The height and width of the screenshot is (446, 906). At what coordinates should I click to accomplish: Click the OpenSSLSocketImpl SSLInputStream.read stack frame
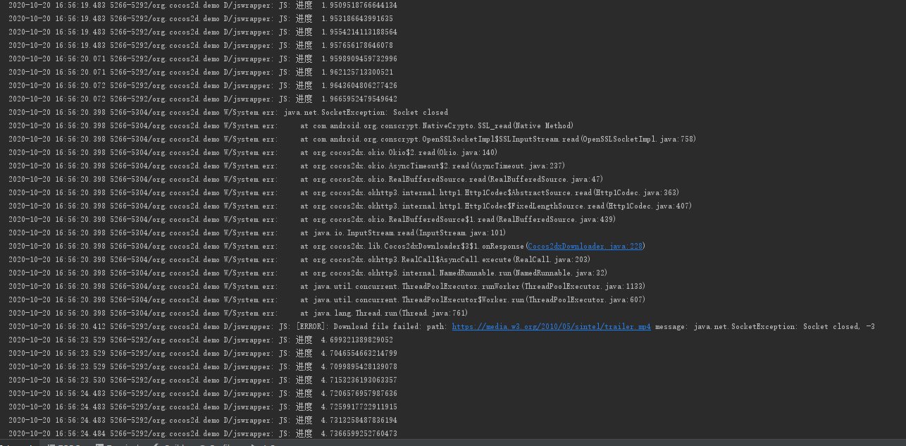click(498, 140)
